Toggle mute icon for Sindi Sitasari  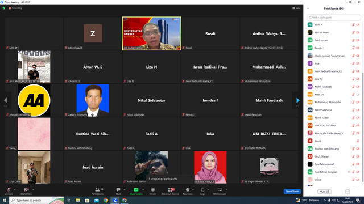353,156
